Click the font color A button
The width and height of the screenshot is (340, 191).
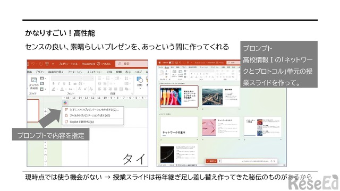pyautogui.click(x=62, y=89)
